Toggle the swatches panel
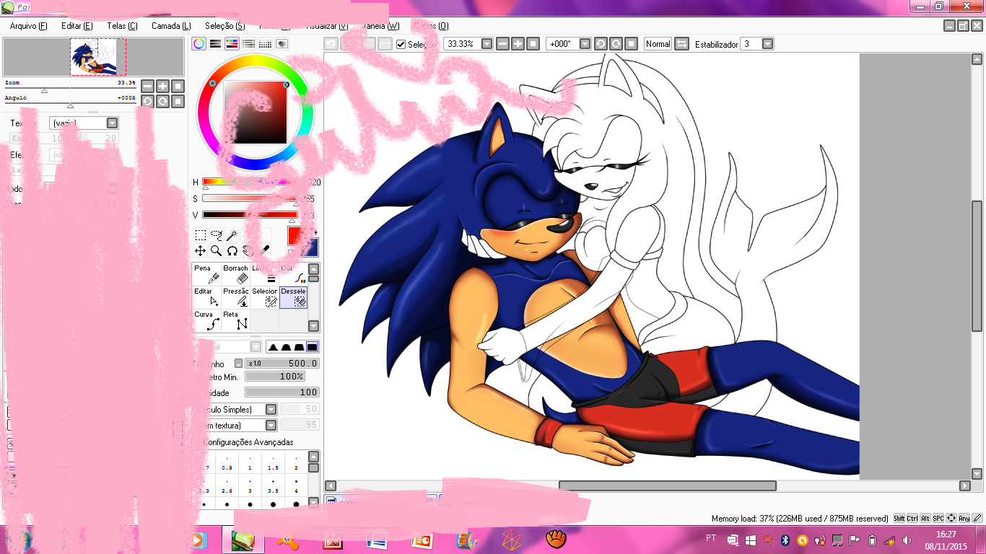This screenshot has height=554, width=986. click(x=265, y=44)
